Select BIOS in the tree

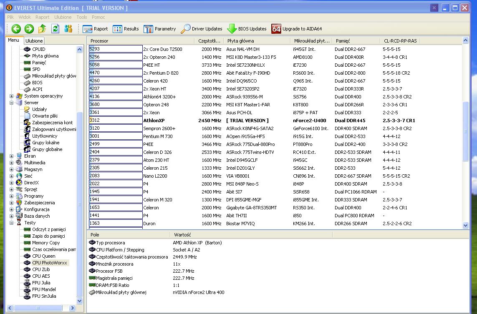pos(37,83)
